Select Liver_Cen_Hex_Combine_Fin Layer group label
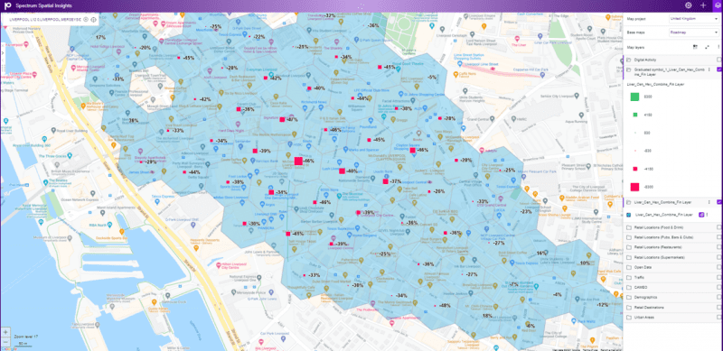 [x=662, y=202]
